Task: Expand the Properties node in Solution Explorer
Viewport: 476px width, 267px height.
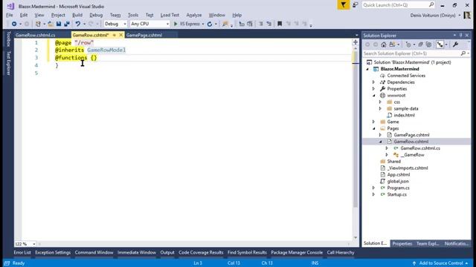Action: 373,89
